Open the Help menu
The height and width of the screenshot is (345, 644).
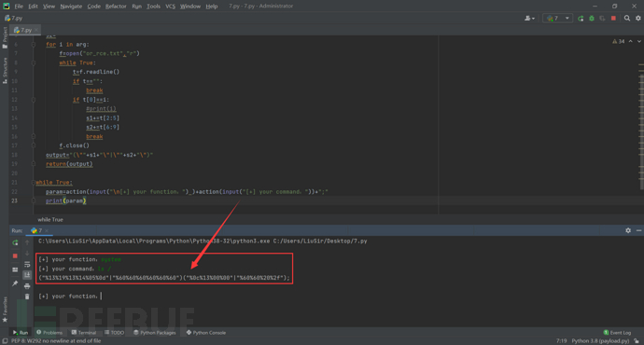click(x=212, y=7)
